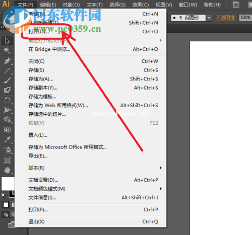The width and height of the screenshot is (252, 235).
Task: Select the Rotate tool
Action: click(7, 100)
